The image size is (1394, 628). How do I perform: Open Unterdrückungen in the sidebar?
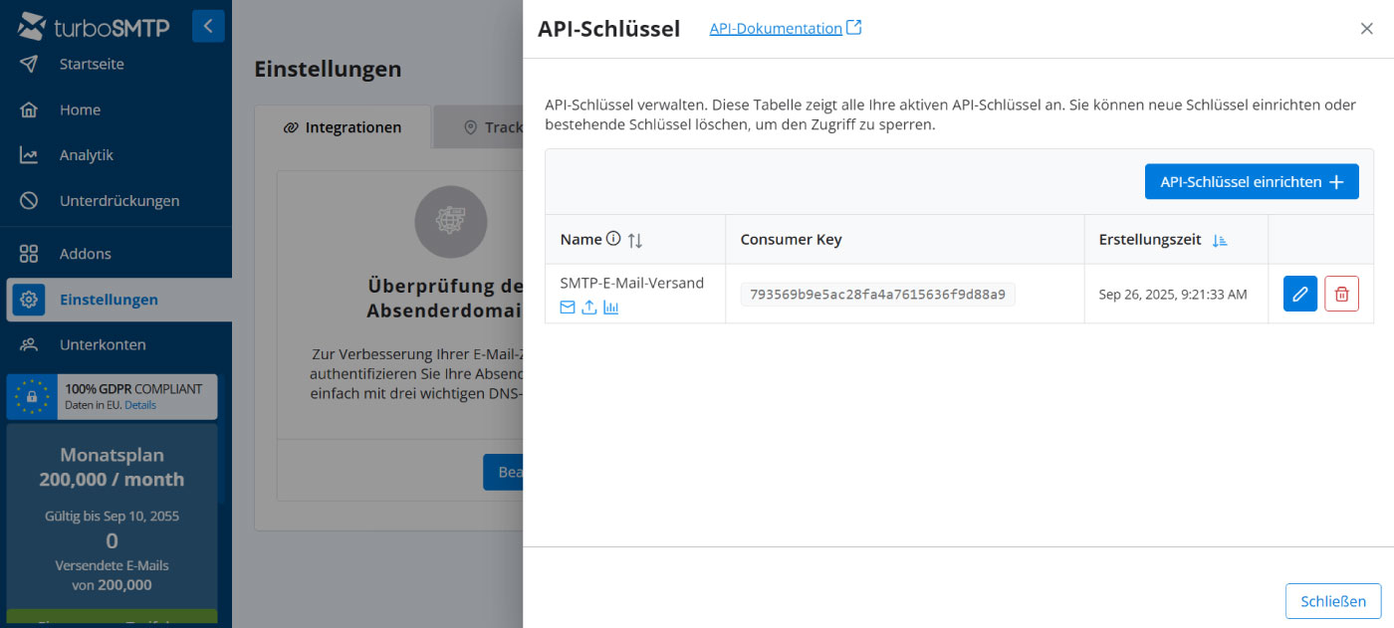coord(119,201)
